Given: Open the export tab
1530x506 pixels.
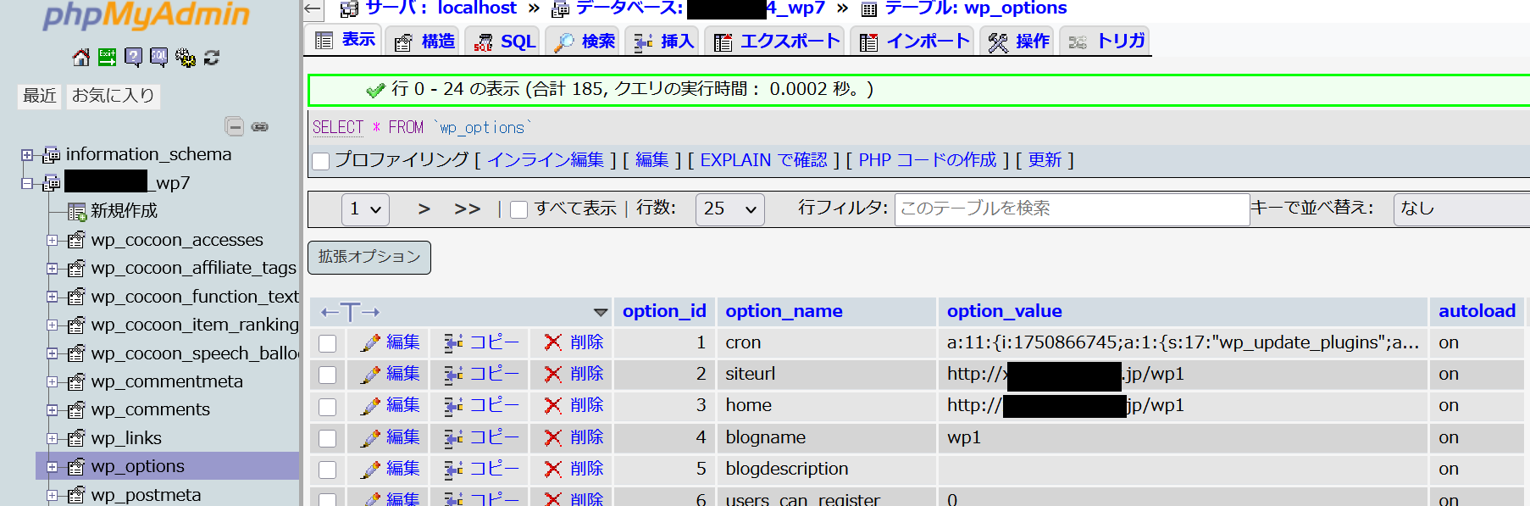Looking at the screenshot, I should pyautogui.click(x=777, y=41).
